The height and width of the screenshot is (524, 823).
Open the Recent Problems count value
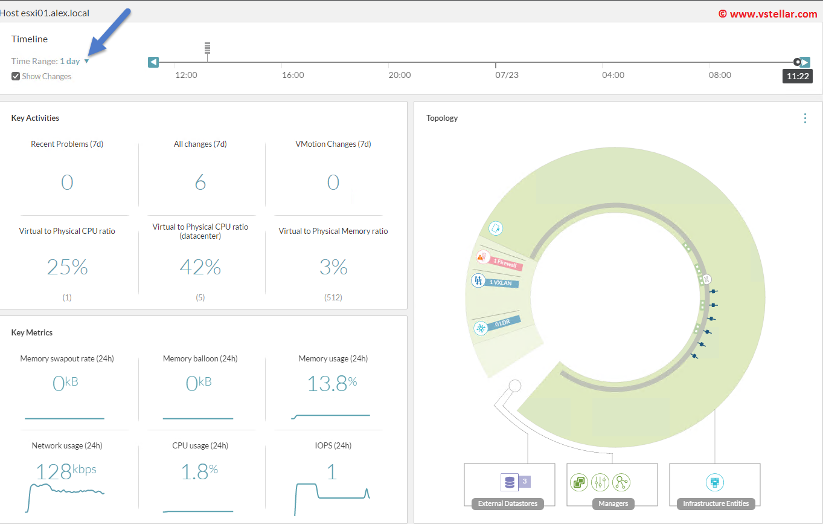pyautogui.click(x=67, y=183)
